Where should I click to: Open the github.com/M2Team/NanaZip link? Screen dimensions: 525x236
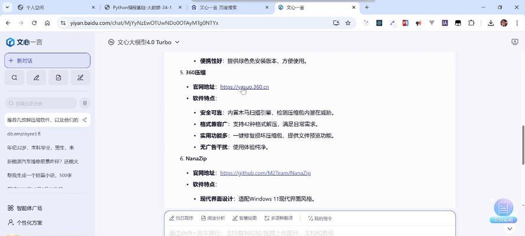click(265, 173)
